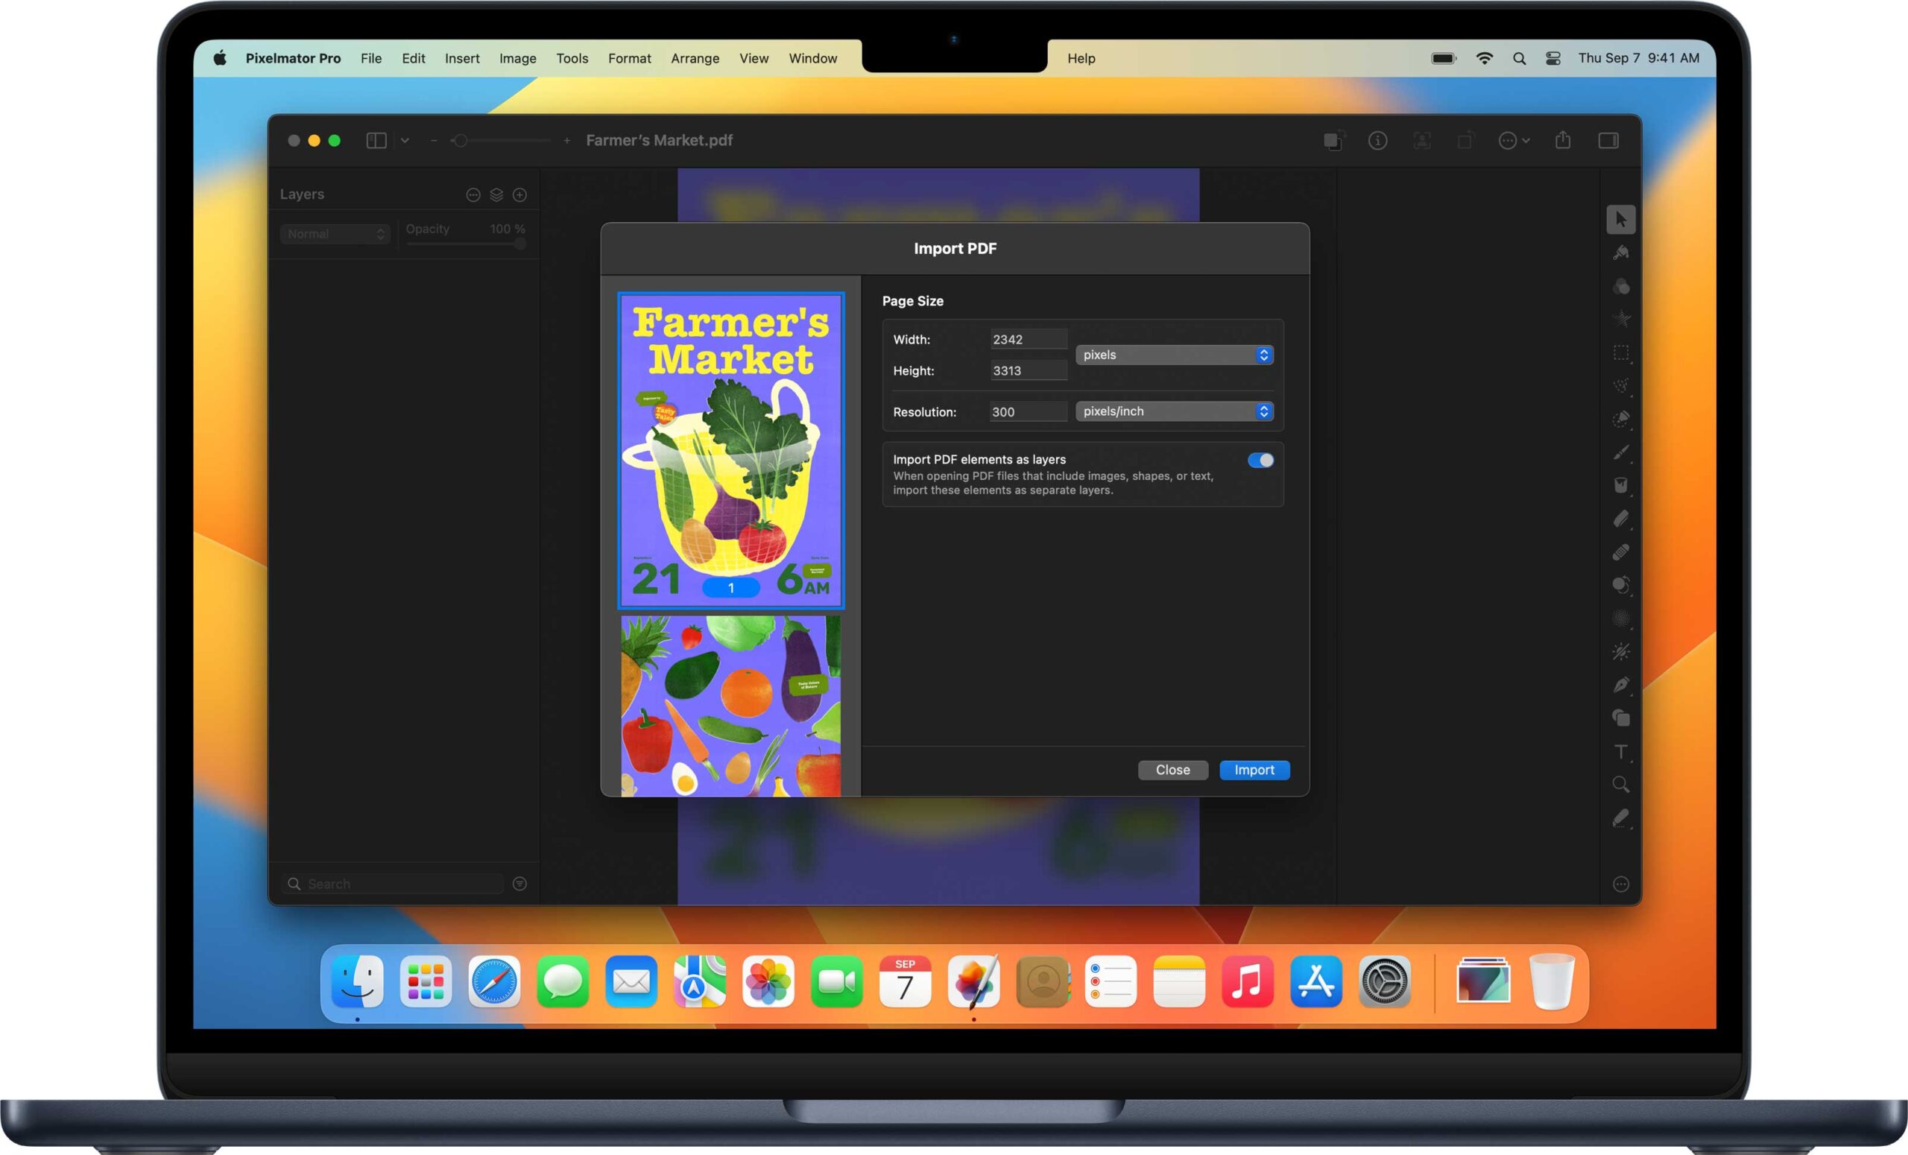Click the Import button
The width and height of the screenshot is (1908, 1155).
tap(1254, 770)
